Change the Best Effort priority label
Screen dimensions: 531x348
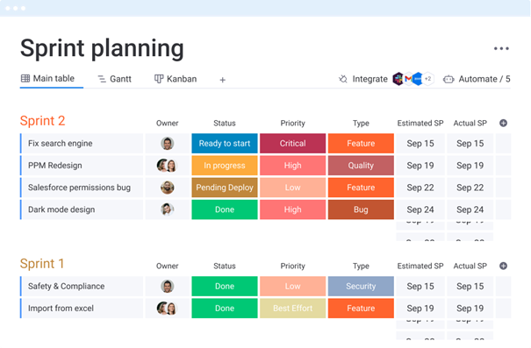(x=292, y=308)
